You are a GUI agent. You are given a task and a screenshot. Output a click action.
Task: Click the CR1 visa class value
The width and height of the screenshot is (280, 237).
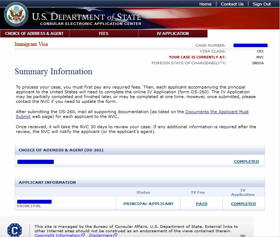260,51
